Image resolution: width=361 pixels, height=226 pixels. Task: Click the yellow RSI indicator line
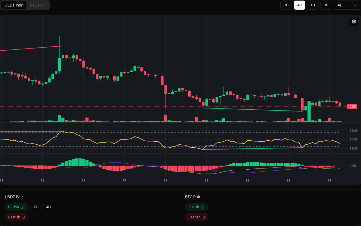135,137
